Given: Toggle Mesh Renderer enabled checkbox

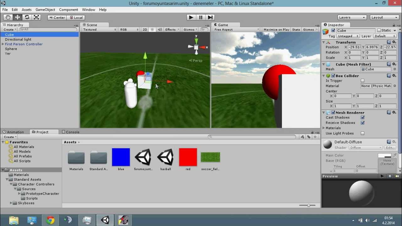Looking at the screenshot, I should coord(333,112).
